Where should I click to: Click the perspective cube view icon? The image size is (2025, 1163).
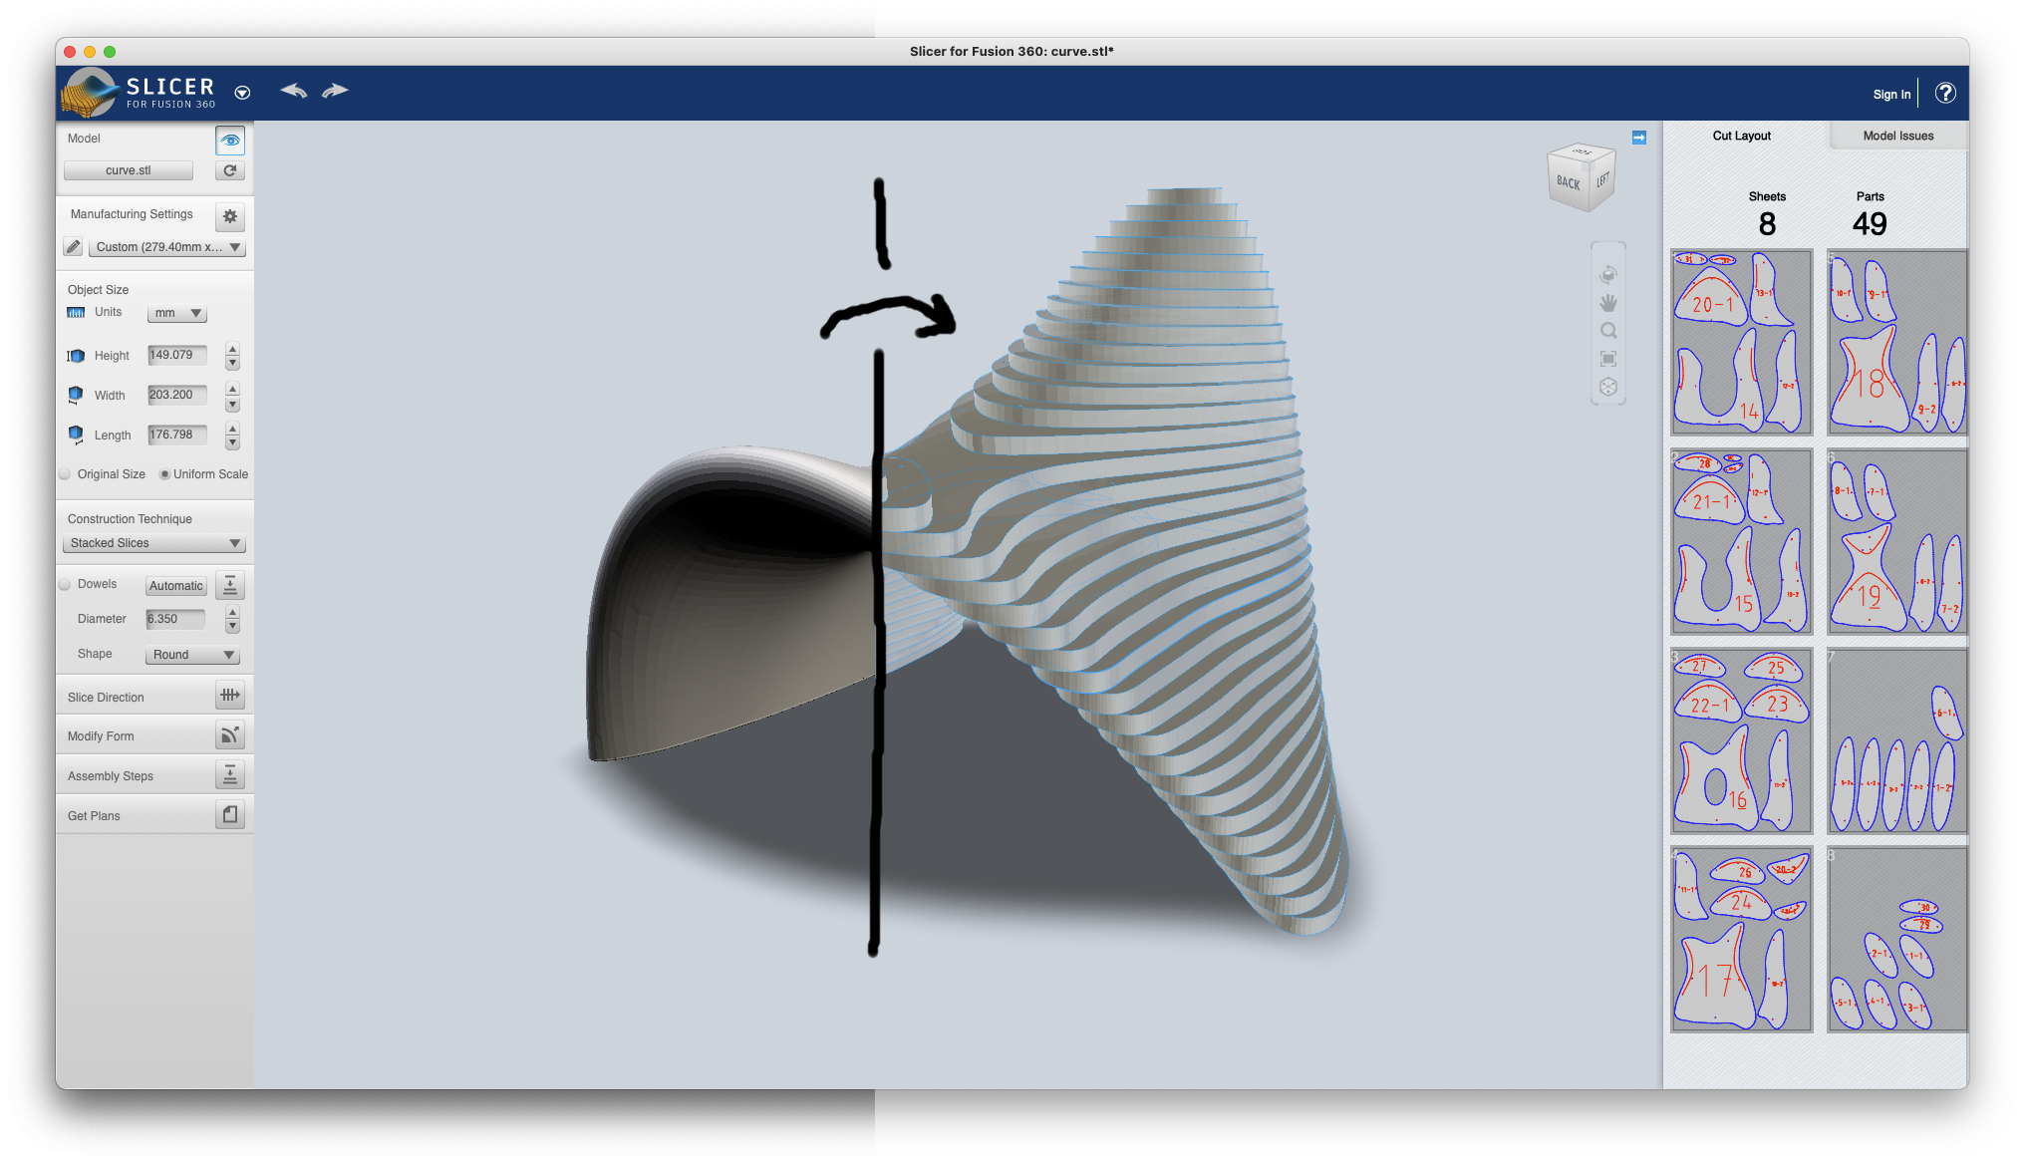(x=1607, y=387)
